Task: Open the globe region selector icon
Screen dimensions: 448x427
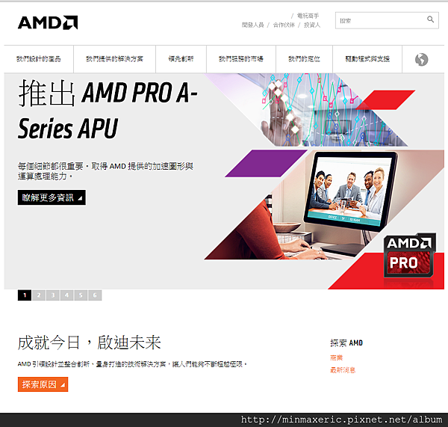Action: point(421,60)
